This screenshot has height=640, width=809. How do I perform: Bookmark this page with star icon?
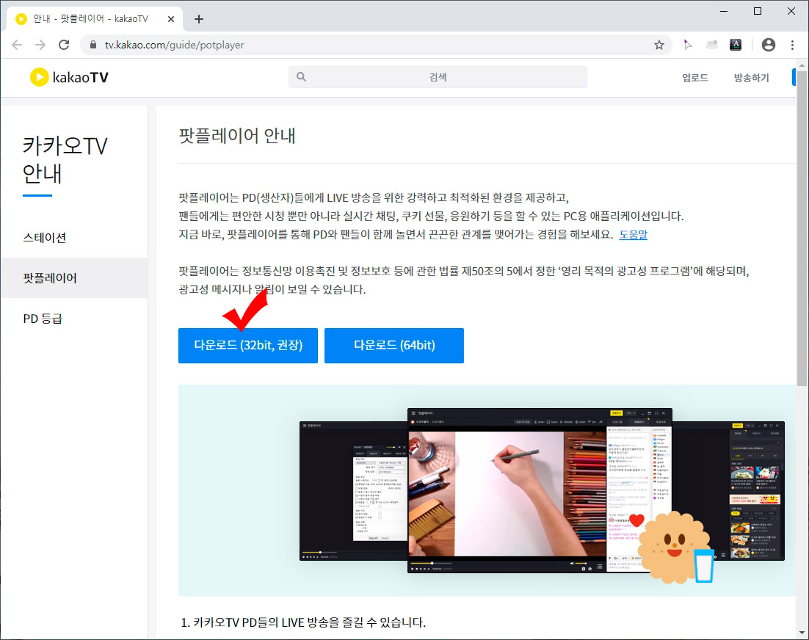(x=659, y=45)
